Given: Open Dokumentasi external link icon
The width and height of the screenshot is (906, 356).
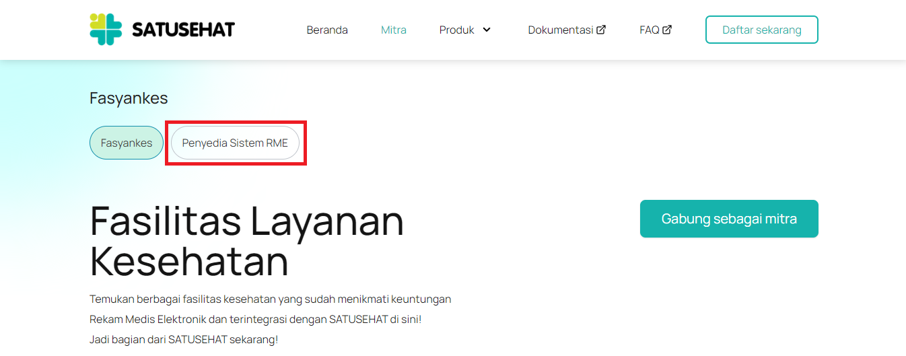Looking at the screenshot, I should (602, 30).
